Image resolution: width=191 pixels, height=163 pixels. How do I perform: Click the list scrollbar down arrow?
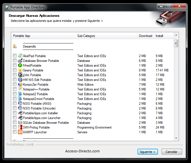coord(176,138)
